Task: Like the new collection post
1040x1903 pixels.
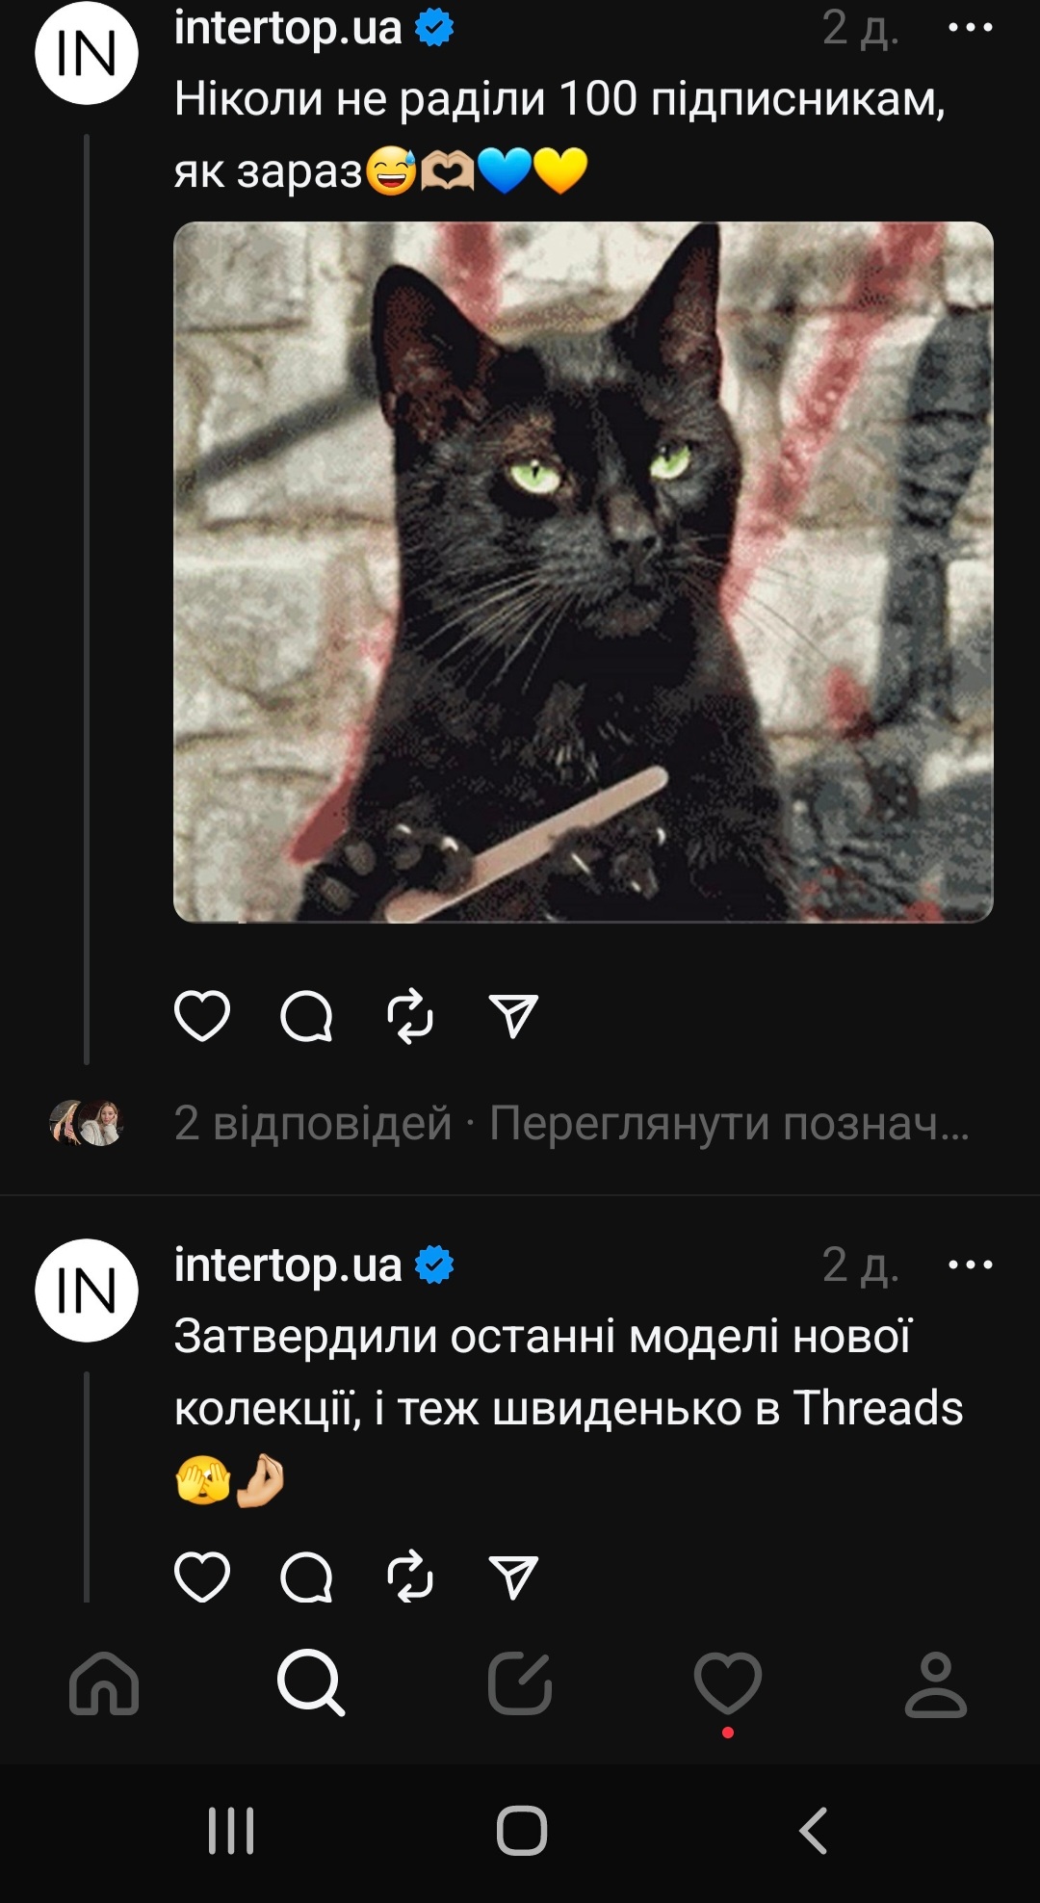Action: 202,1577
